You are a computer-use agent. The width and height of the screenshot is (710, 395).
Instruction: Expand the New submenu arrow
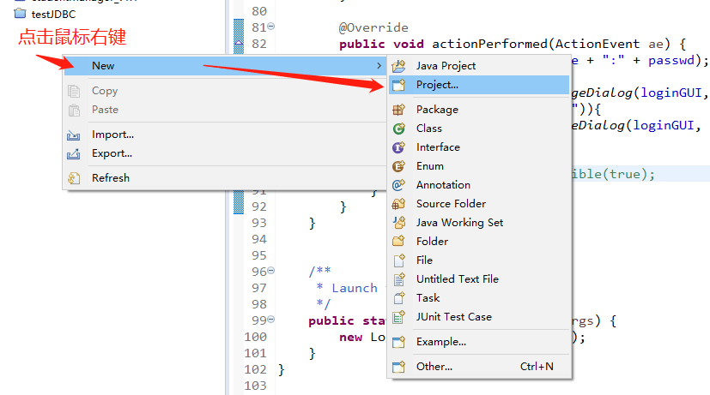[379, 66]
